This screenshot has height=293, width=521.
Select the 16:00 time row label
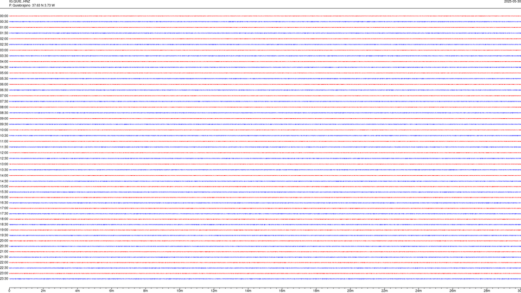(4, 198)
